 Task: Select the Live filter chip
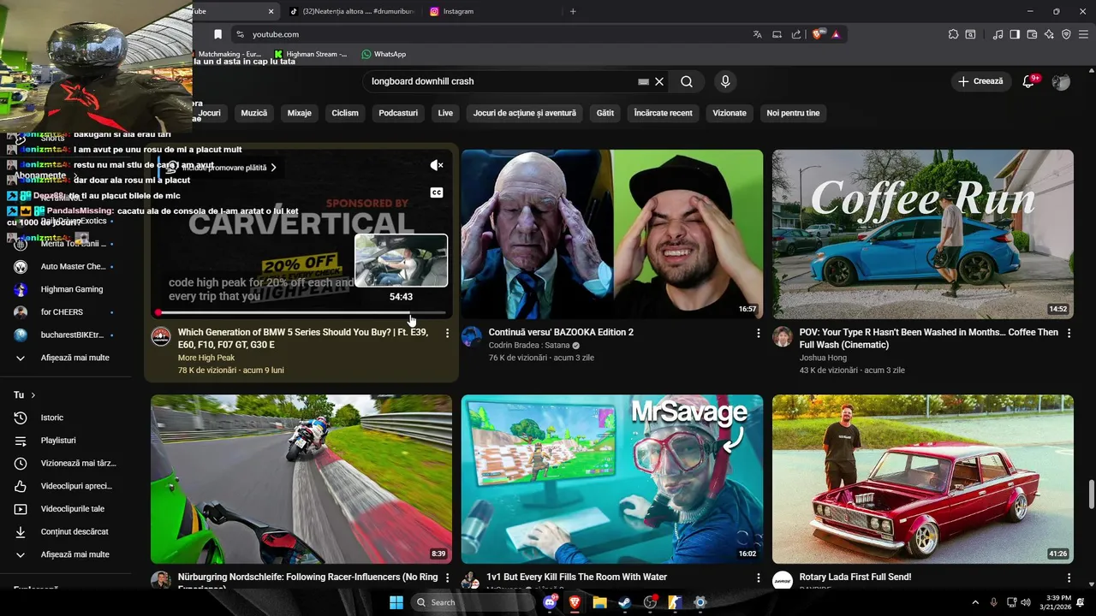pyautogui.click(x=445, y=113)
